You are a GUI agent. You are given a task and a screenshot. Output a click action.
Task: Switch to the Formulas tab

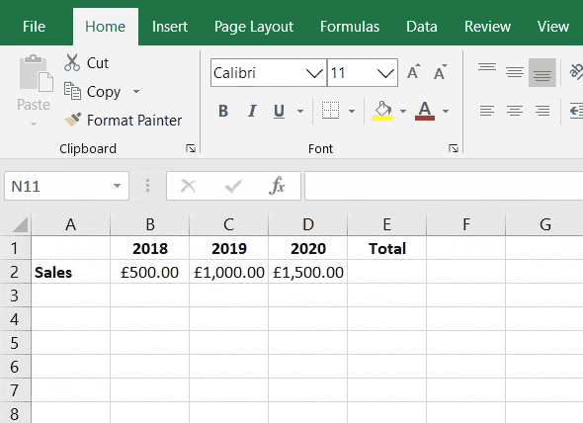[350, 27]
